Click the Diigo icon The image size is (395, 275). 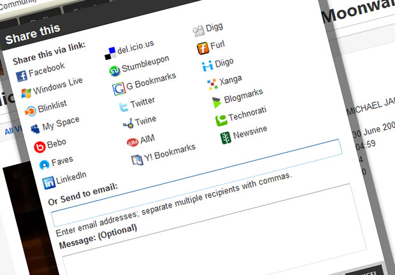click(x=207, y=66)
